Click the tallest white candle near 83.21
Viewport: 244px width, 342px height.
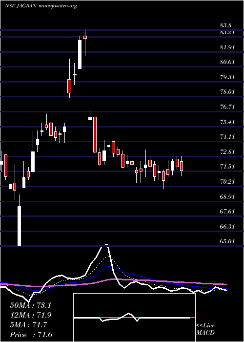click(x=80, y=54)
